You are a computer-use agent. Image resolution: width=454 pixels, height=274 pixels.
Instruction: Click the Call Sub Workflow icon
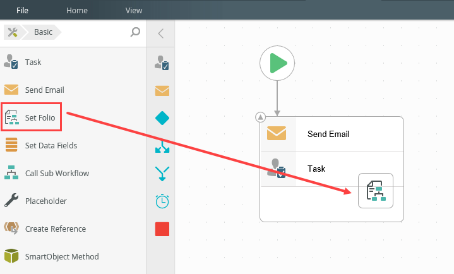(11, 172)
